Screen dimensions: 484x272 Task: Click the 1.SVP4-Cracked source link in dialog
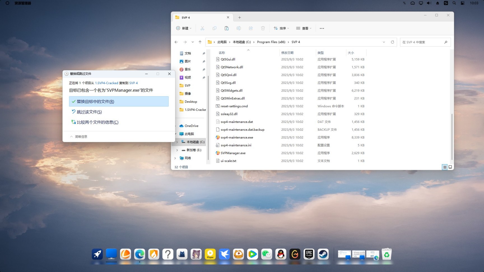[106, 83]
